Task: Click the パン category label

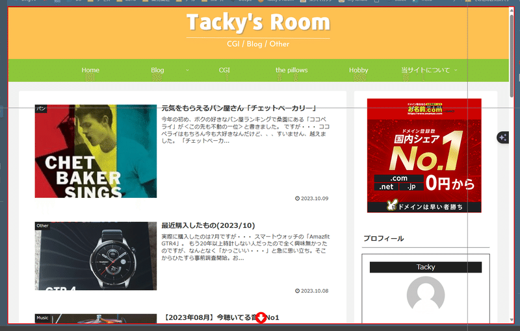Action: tap(41, 108)
